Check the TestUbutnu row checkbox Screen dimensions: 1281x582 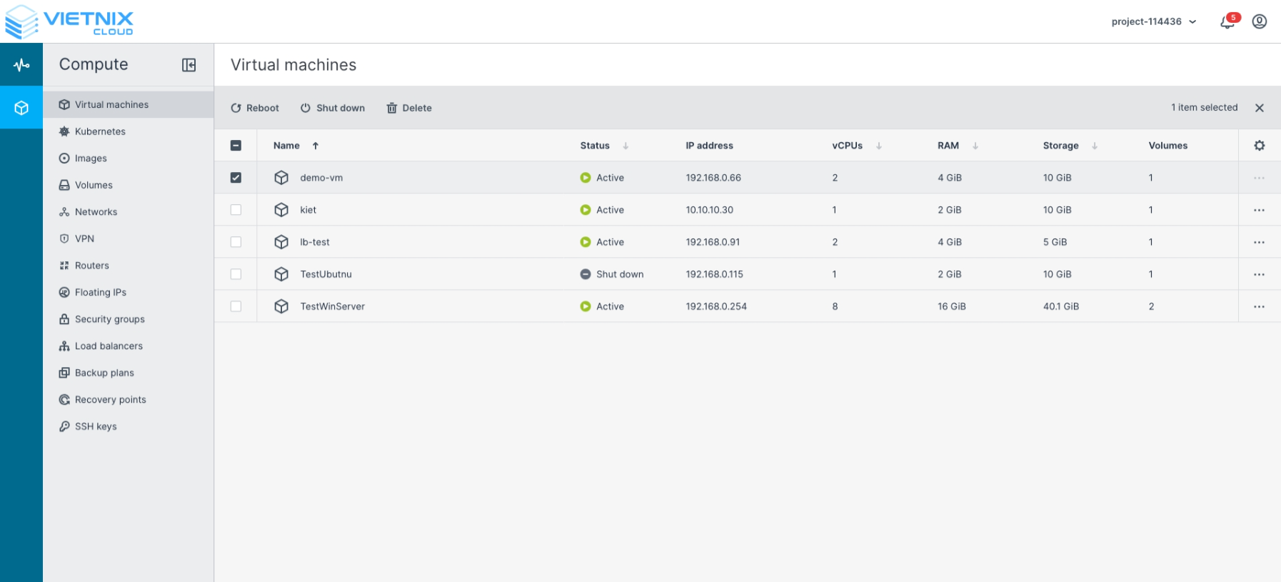[236, 274]
